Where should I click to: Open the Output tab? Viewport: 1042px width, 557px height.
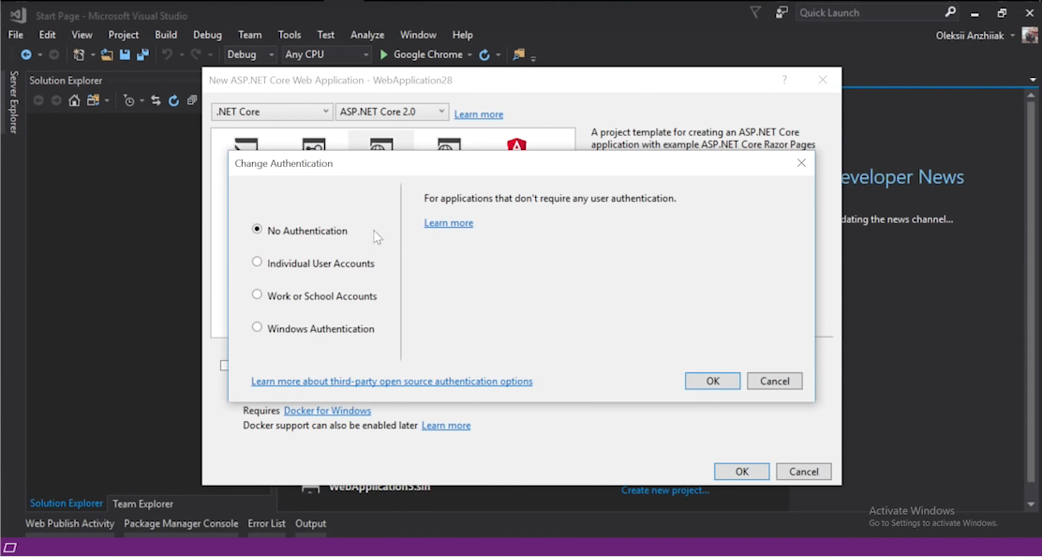(310, 523)
